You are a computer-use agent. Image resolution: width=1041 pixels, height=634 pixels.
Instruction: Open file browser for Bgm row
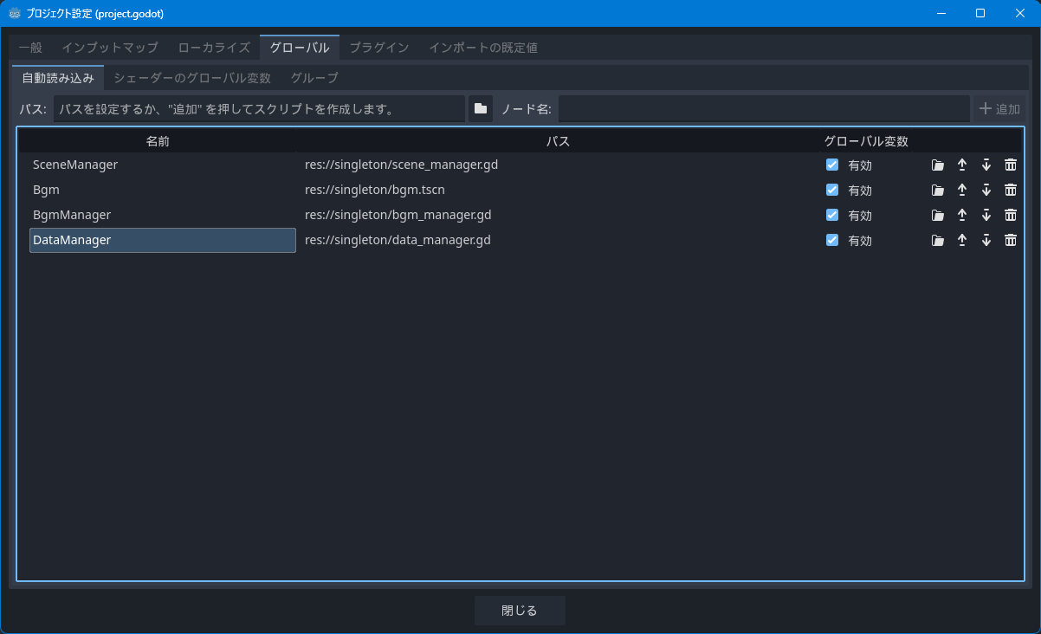coord(937,190)
